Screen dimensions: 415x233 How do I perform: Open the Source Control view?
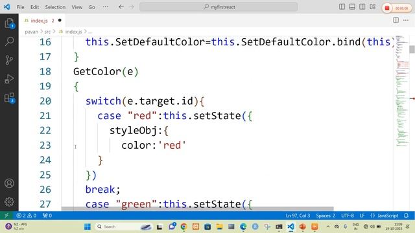point(9,60)
